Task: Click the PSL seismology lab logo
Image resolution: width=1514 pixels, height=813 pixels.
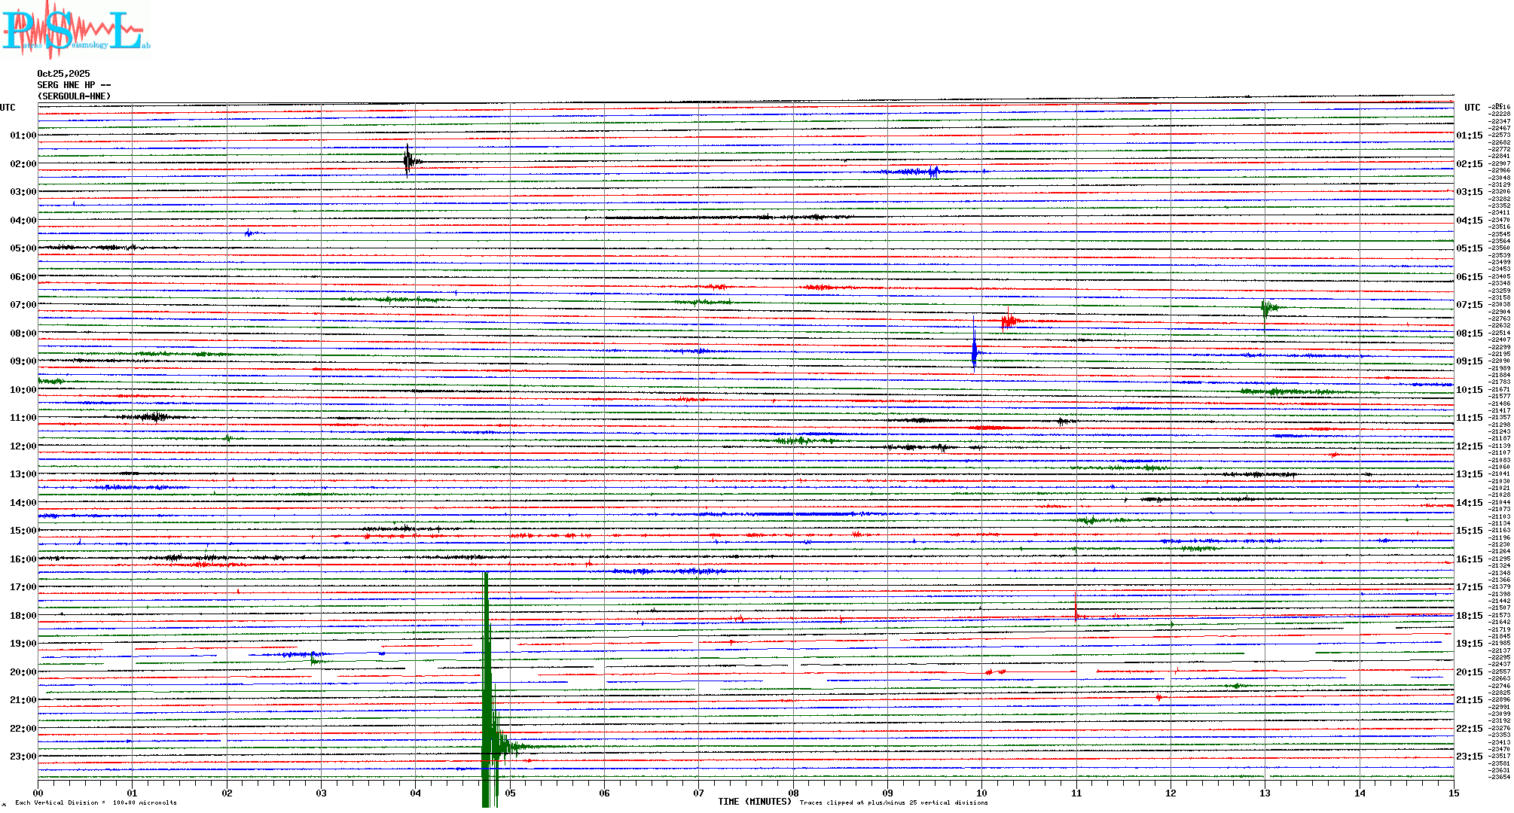Action: pos(75,30)
